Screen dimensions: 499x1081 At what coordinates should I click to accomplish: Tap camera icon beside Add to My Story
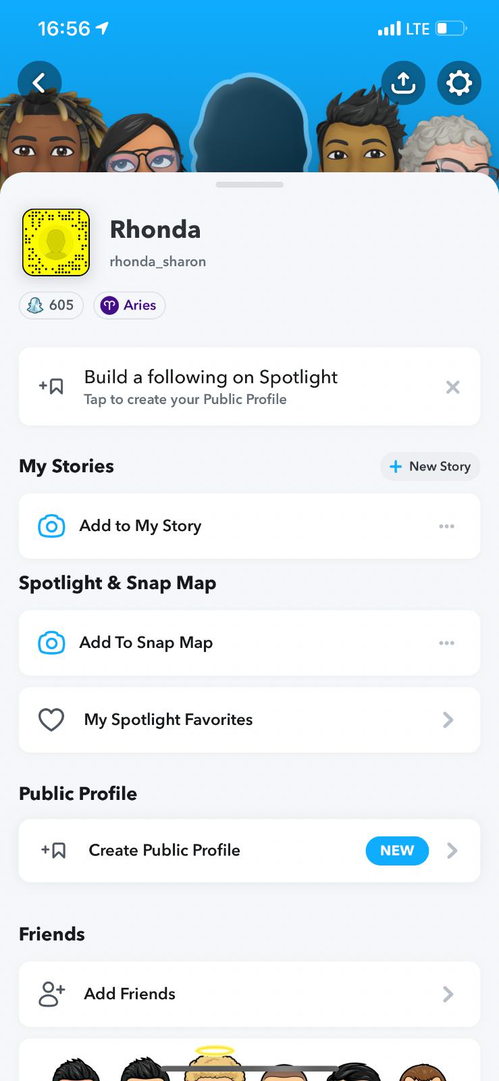(x=51, y=526)
